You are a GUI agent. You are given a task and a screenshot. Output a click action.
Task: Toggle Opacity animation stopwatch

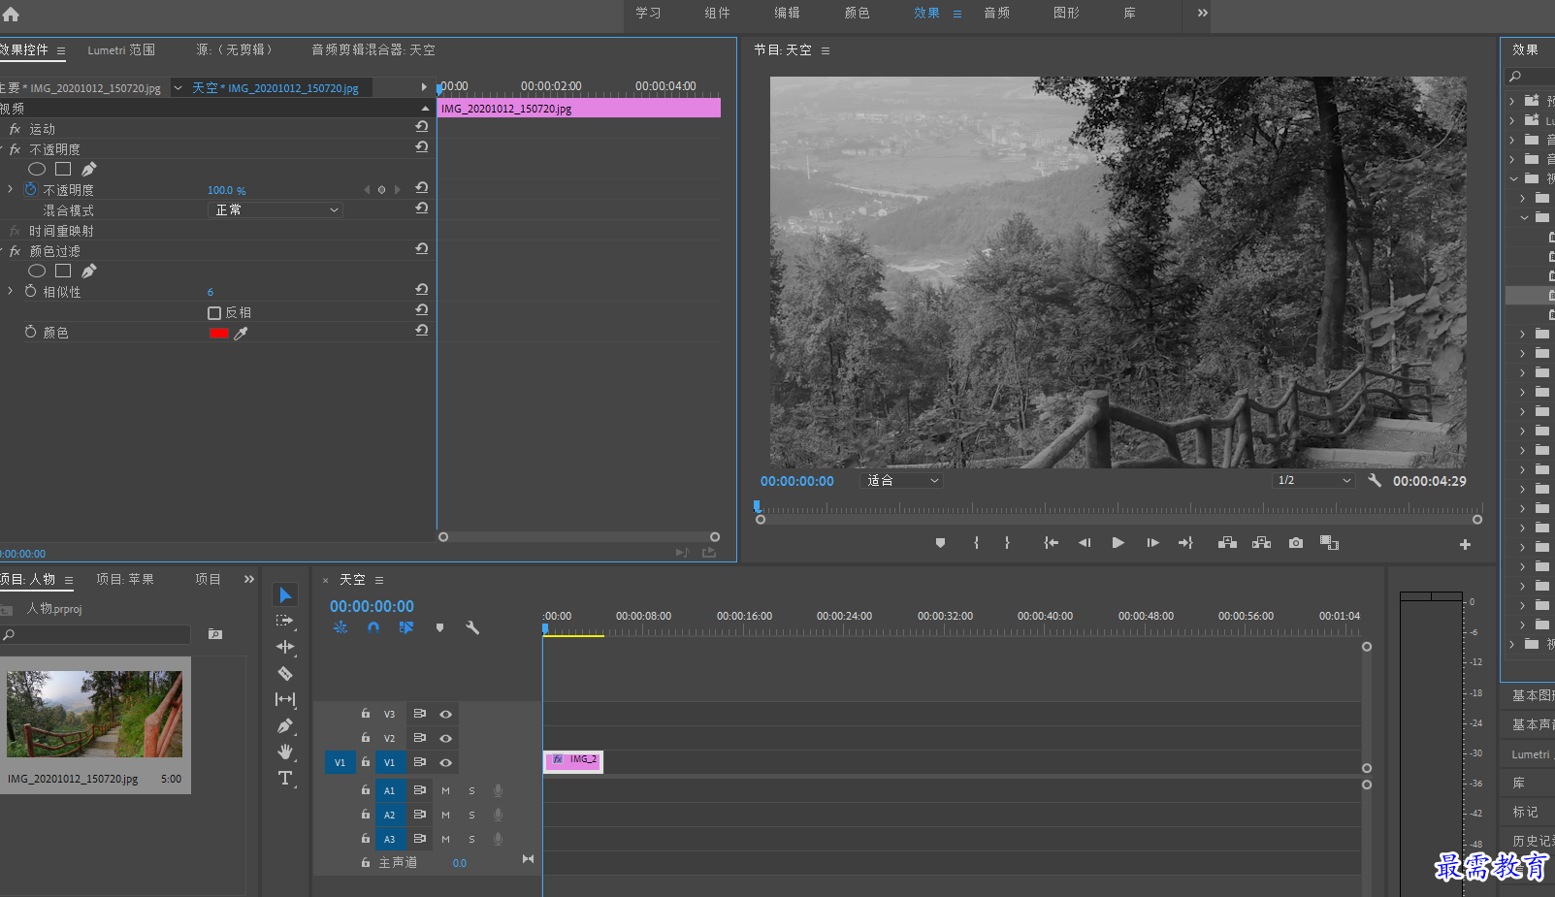tap(30, 189)
